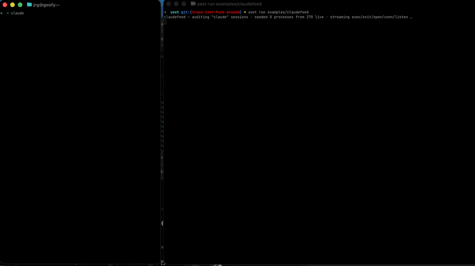The width and height of the screenshot is (475, 266).
Task: Click the git branch name 'trace-iter-fuck-around'
Action: (216, 12)
